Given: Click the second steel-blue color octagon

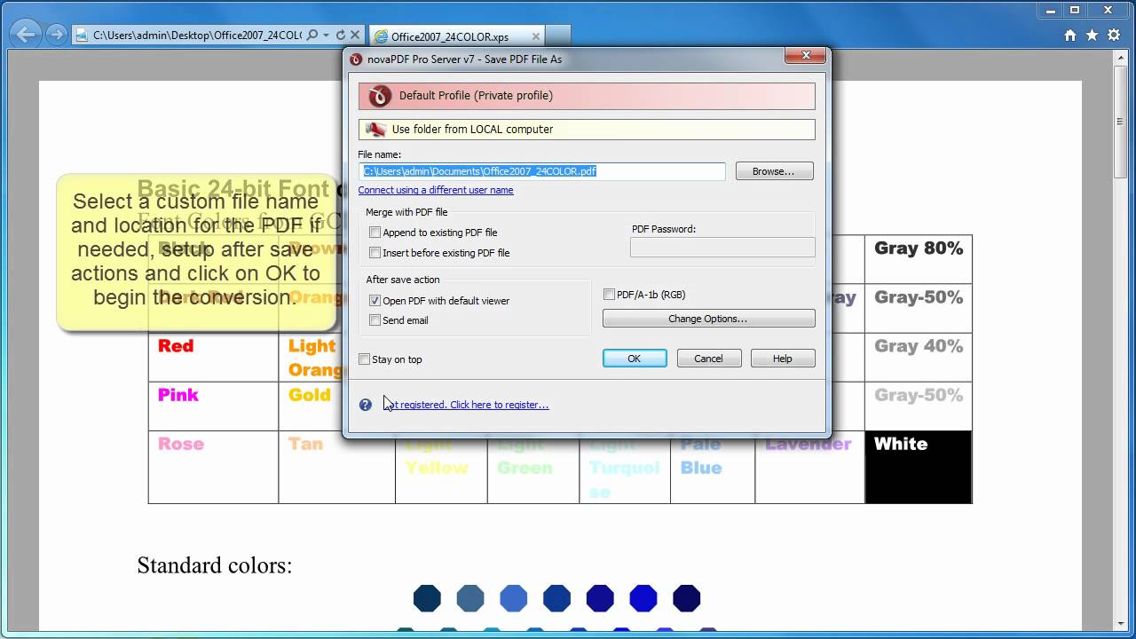Looking at the screenshot, I should [x=470, y=598].
